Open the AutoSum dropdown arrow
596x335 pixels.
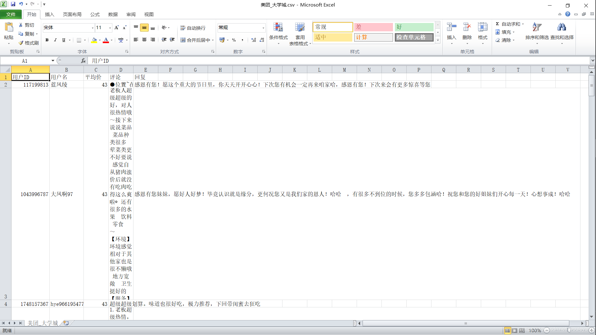[523, 24]
